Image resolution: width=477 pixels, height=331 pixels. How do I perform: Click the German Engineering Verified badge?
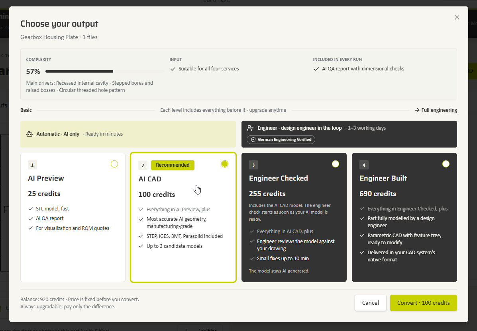(x=281, y=140)
